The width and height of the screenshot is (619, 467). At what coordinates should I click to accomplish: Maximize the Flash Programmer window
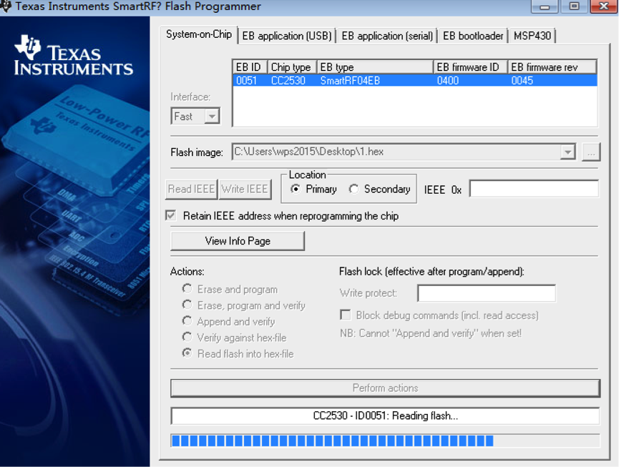click(x=574, y=6)
